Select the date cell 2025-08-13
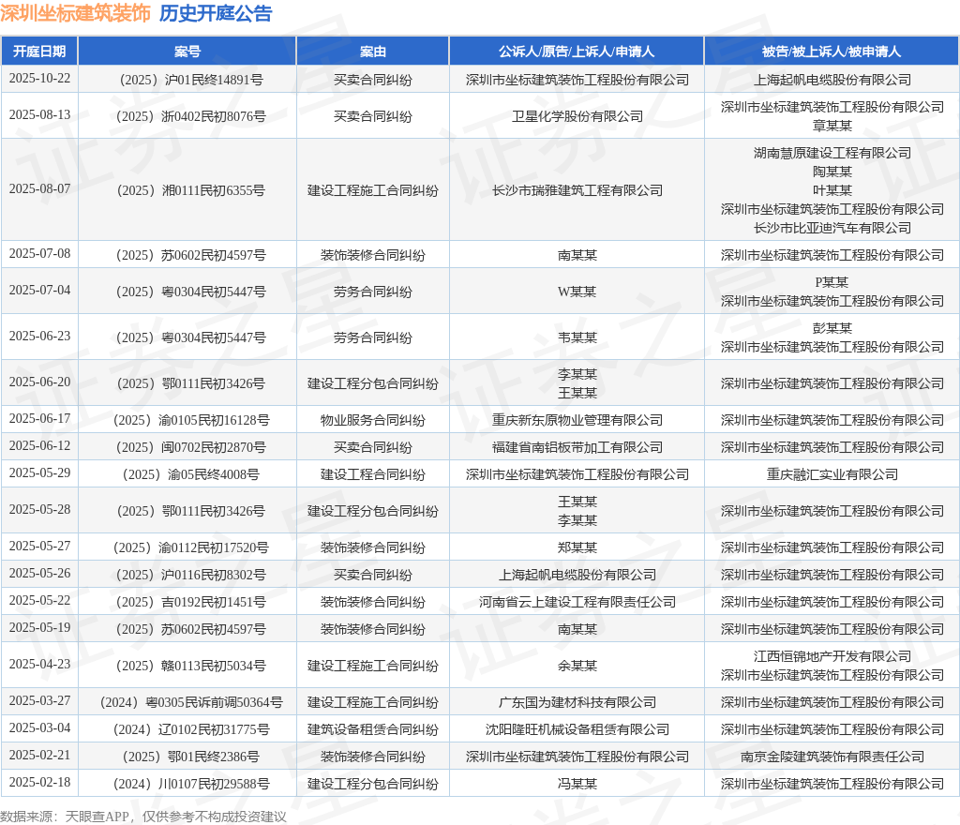Viewport: 960px width, 825px height. coord(39,115)
